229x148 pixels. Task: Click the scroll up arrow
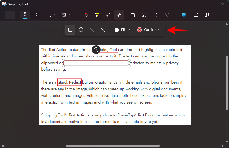[x=227, y=24]
